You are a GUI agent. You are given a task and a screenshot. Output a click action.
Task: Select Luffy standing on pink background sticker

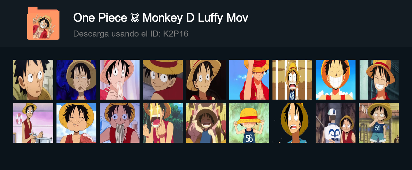coord(33,123)
